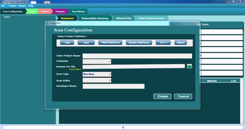Click scrollbar up arrow in results list
This screenshot has height=130, width=245.
pos(242,80)
